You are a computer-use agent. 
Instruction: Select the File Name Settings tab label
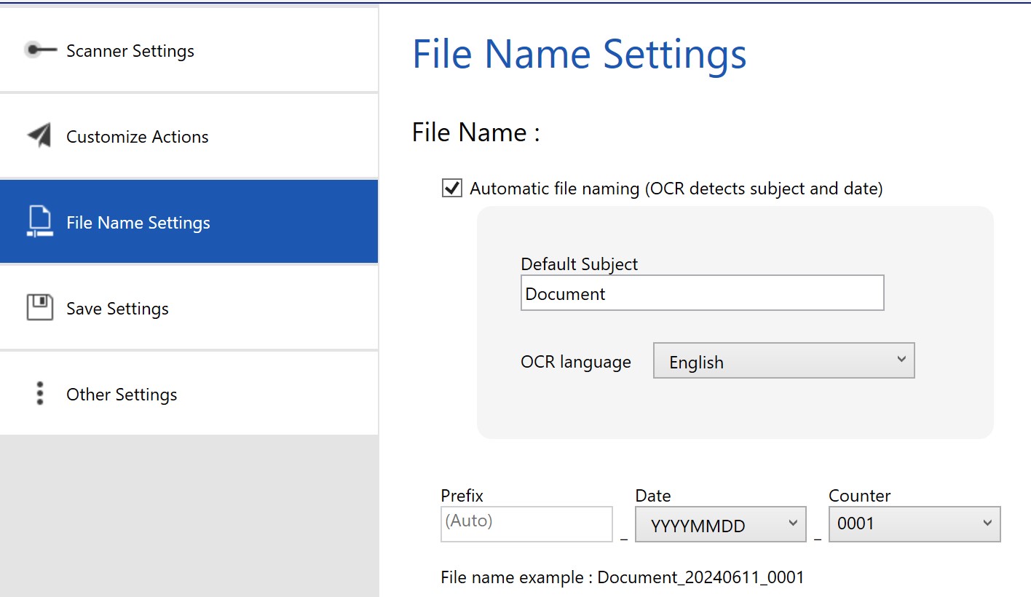coord(138,223)
